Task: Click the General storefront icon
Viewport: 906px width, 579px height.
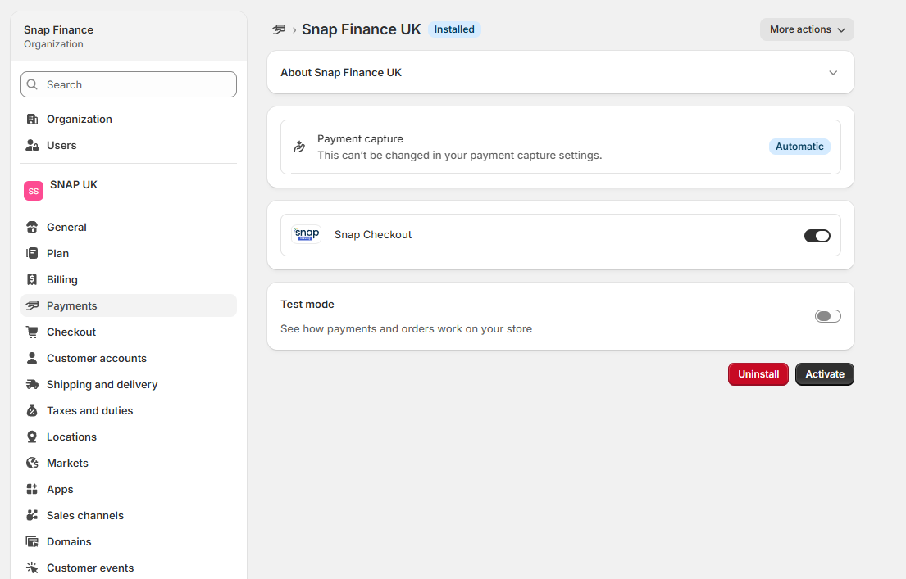Action: coord(32,228)
